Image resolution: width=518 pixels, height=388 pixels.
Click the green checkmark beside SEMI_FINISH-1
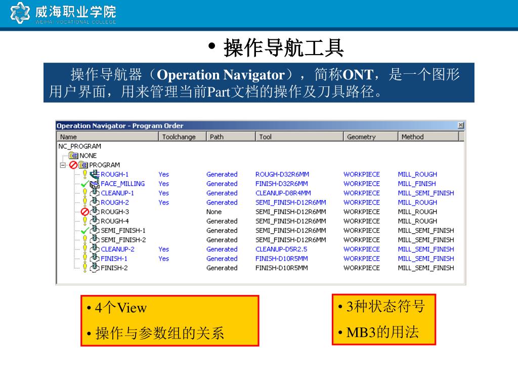[x=85, y=230]
